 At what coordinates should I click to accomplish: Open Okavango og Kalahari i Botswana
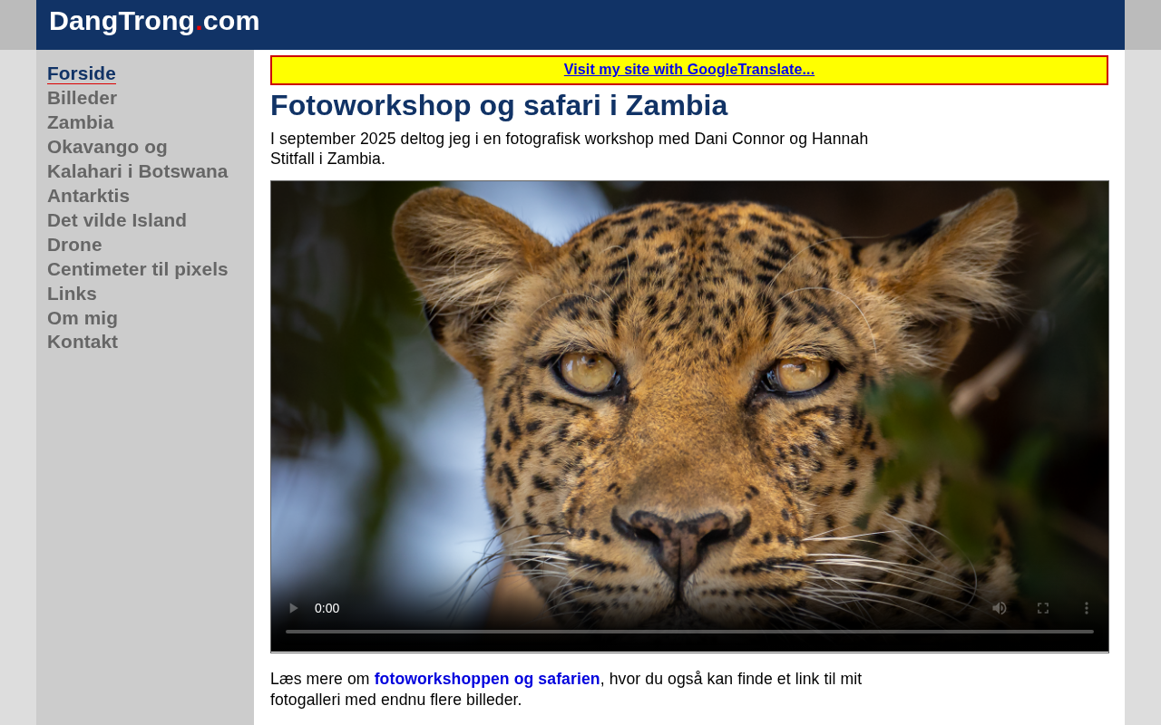click(x=137, y=159)
